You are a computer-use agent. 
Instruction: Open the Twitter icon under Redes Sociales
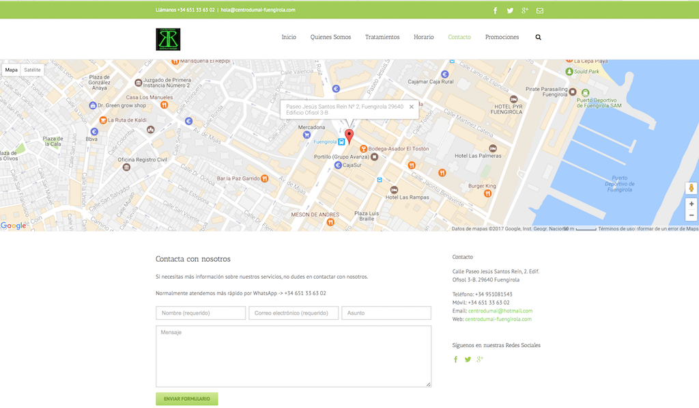[x=468, y=359]
